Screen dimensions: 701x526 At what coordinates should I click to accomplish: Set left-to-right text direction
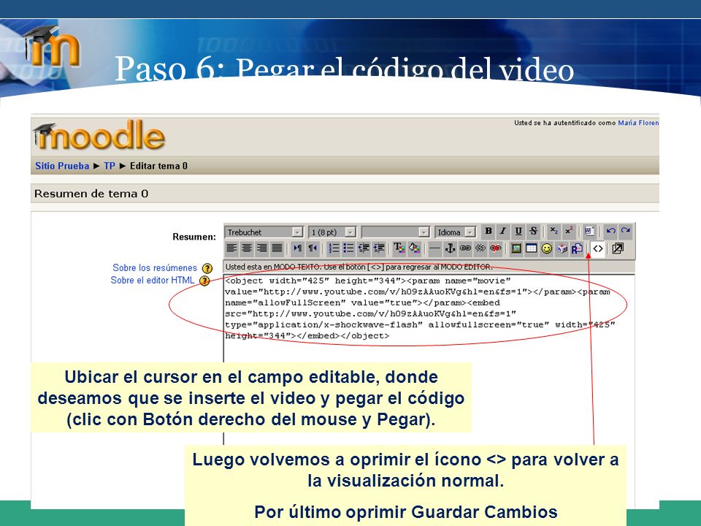coord(297,248)
